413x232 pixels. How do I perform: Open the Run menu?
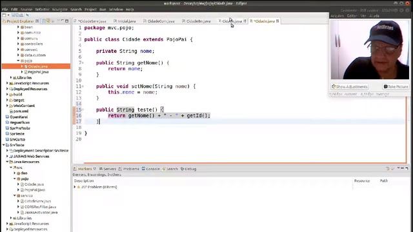tap(103, 9)
